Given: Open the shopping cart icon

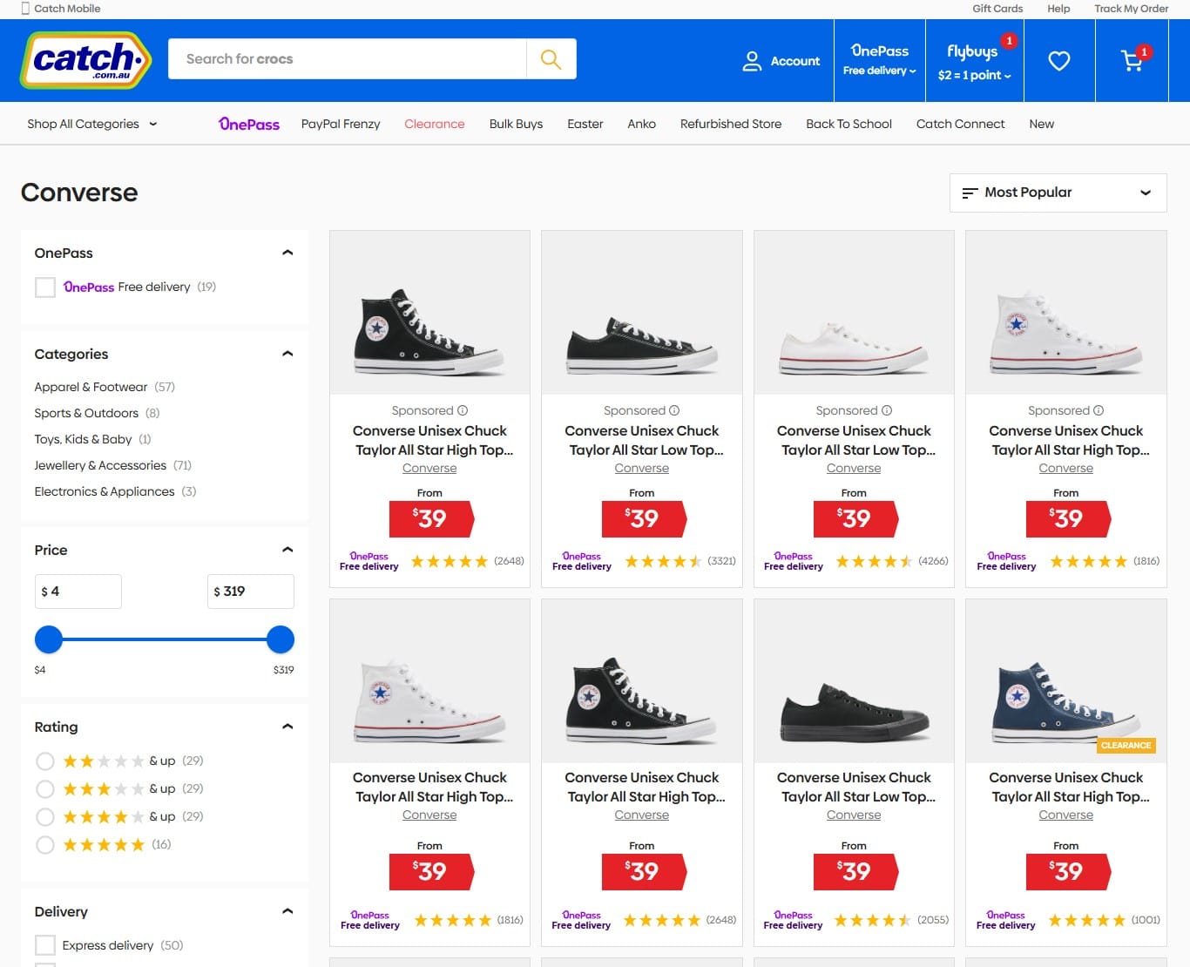Looking at the screenshot, I should coord(1133,60).
